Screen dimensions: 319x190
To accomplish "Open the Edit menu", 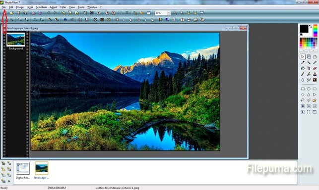I will tap(11, 7).
